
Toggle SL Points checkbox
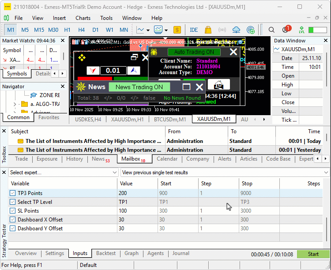pos(12,211)
